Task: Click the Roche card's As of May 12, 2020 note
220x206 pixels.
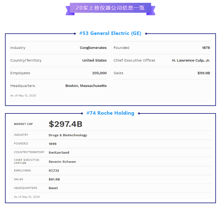Action: 27,197
